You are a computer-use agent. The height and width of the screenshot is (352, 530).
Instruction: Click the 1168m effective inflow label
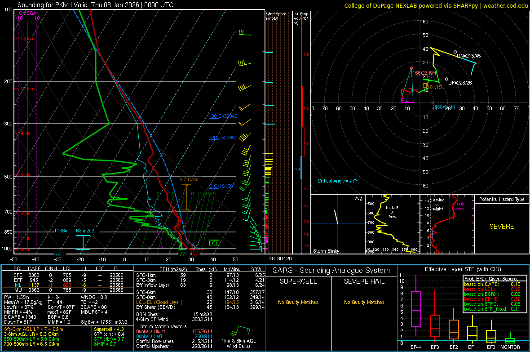[x=61, y=231]
